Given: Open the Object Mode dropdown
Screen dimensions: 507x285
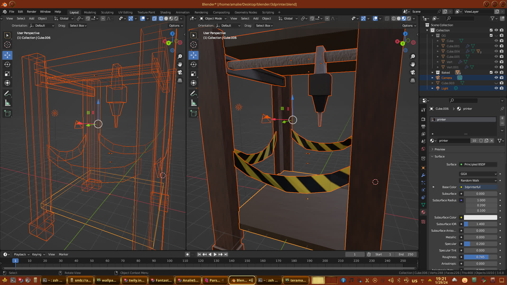Looking at the screenshot, I should click(x=213, y=18).
